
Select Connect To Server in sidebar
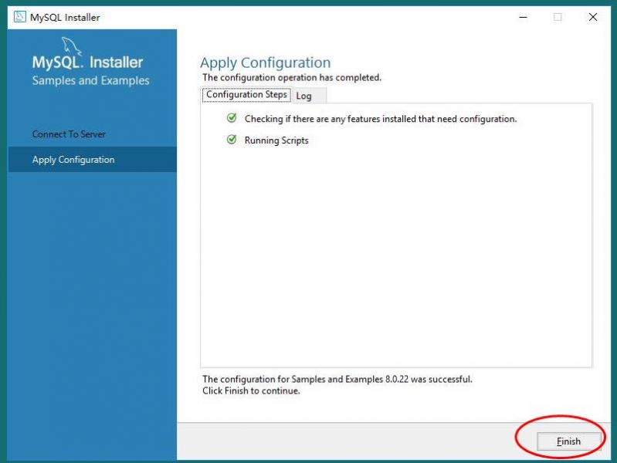point(69,134)
